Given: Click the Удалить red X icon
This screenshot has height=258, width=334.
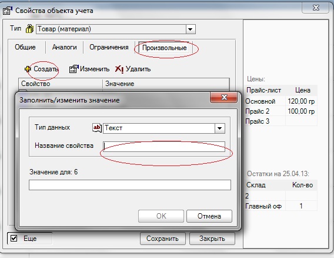Looking at the screenshot, I should (x=119, y=69).
